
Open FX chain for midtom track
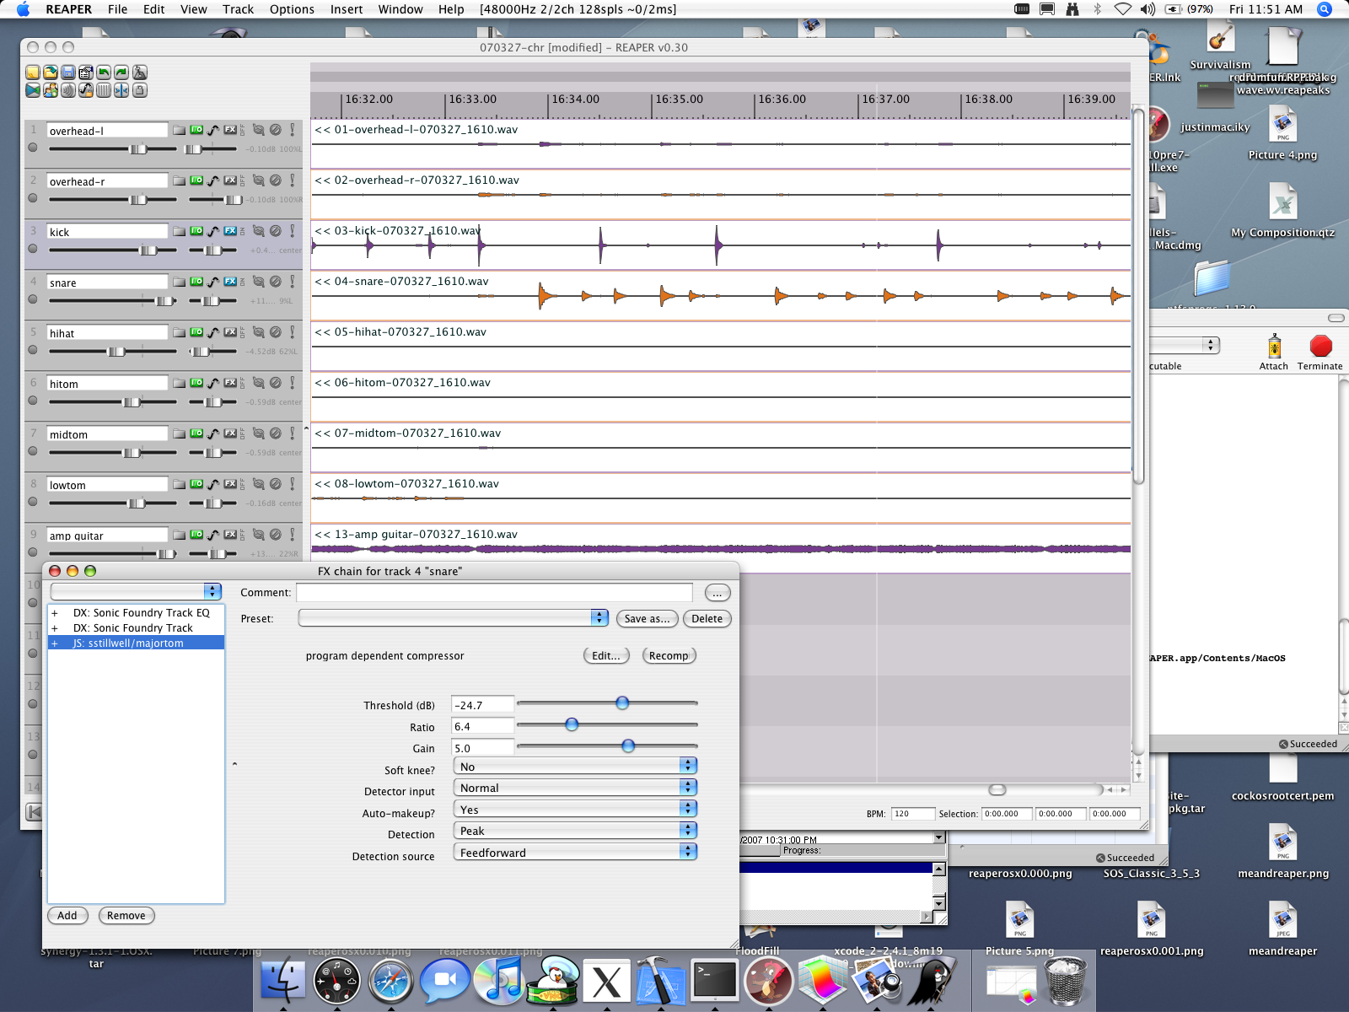coord(229,433)
